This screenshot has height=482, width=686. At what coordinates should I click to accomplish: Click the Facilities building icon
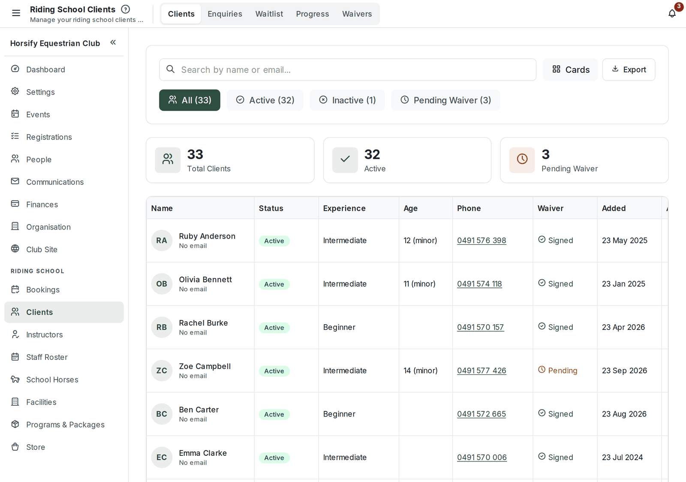(x=15, y=401)
